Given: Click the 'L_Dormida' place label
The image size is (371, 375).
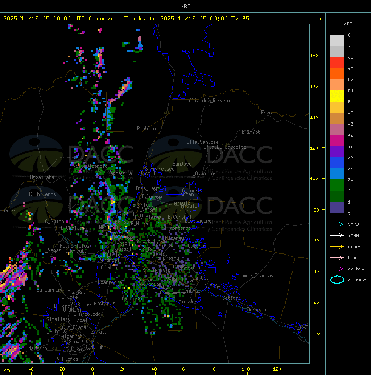Looking at the screenshot, I should [254, 310].
